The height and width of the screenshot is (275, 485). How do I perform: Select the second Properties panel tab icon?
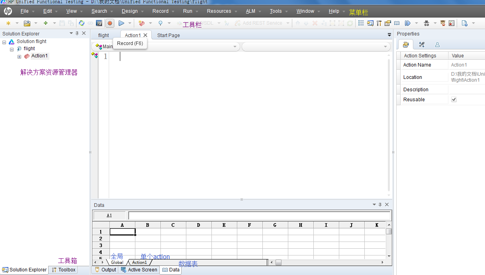422,45
